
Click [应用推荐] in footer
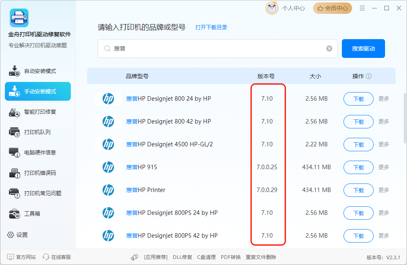click(156, 257)
